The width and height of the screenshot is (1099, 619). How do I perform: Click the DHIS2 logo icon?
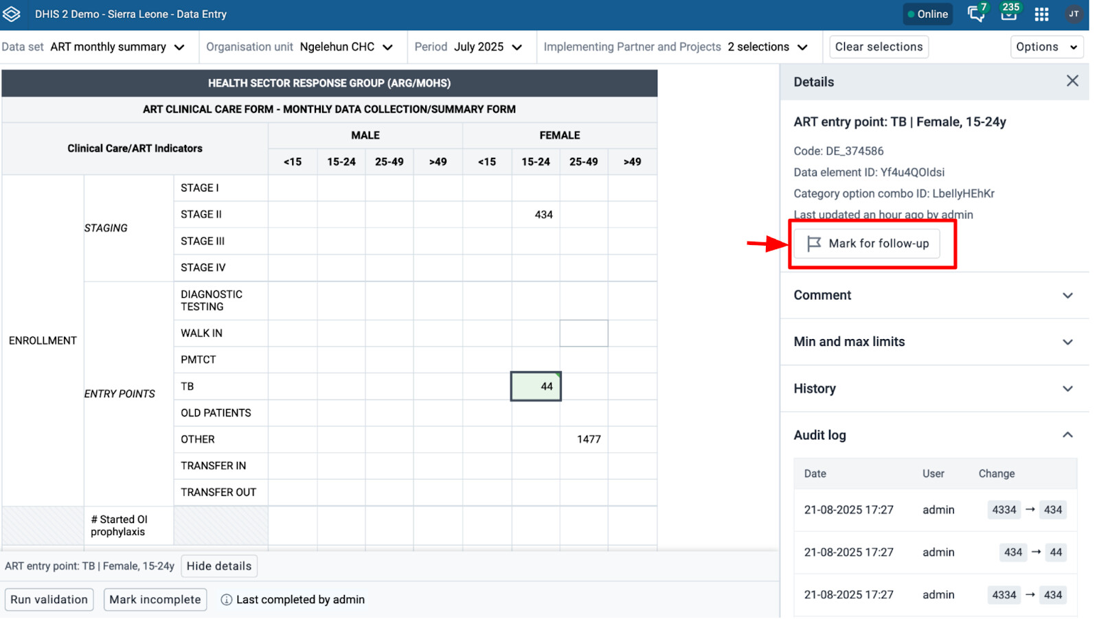(12, 14)
